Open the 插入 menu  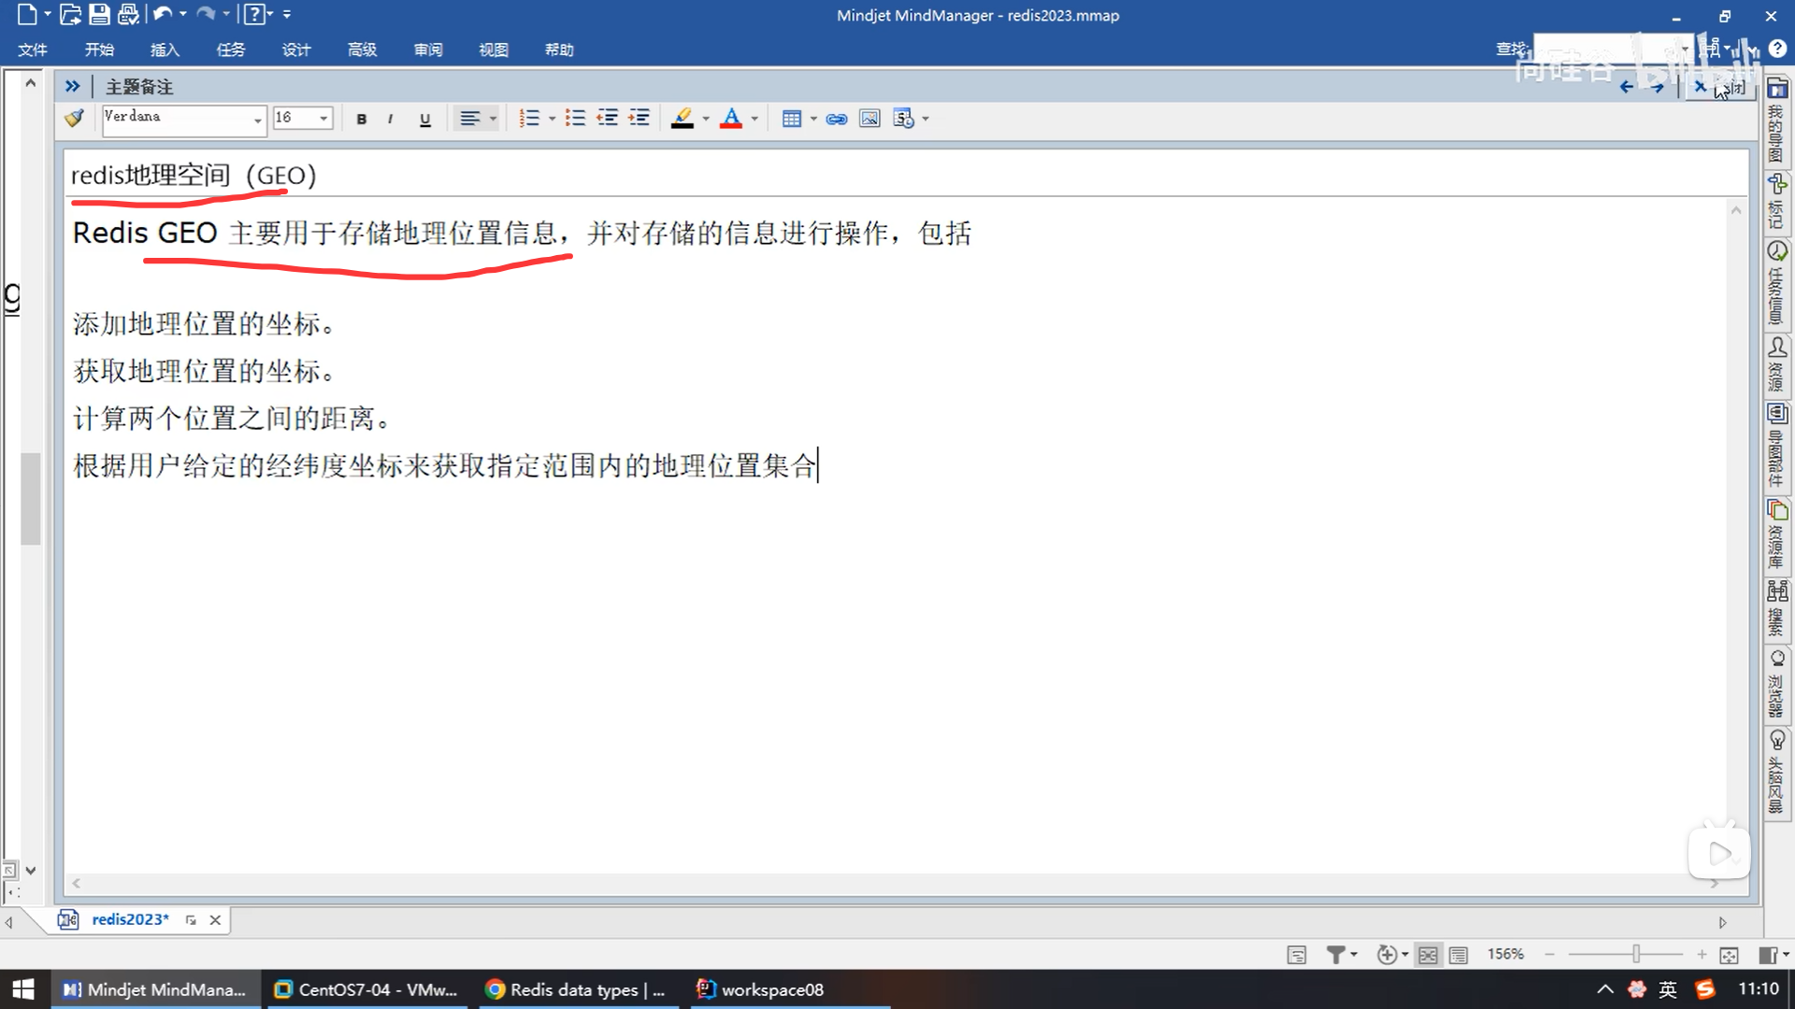coord(165,50)
